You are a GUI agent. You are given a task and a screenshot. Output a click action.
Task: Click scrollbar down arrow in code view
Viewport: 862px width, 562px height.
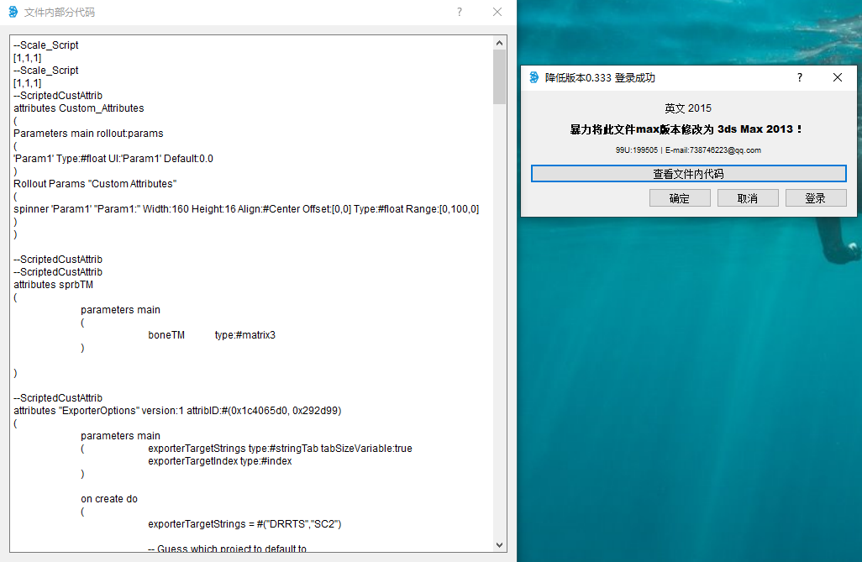499,545
